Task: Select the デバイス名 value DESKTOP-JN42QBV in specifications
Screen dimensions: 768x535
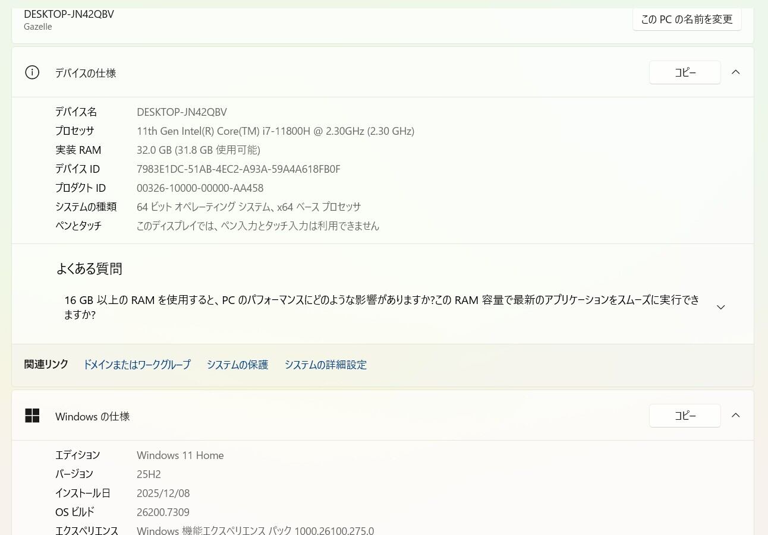Action: point(182,112)
